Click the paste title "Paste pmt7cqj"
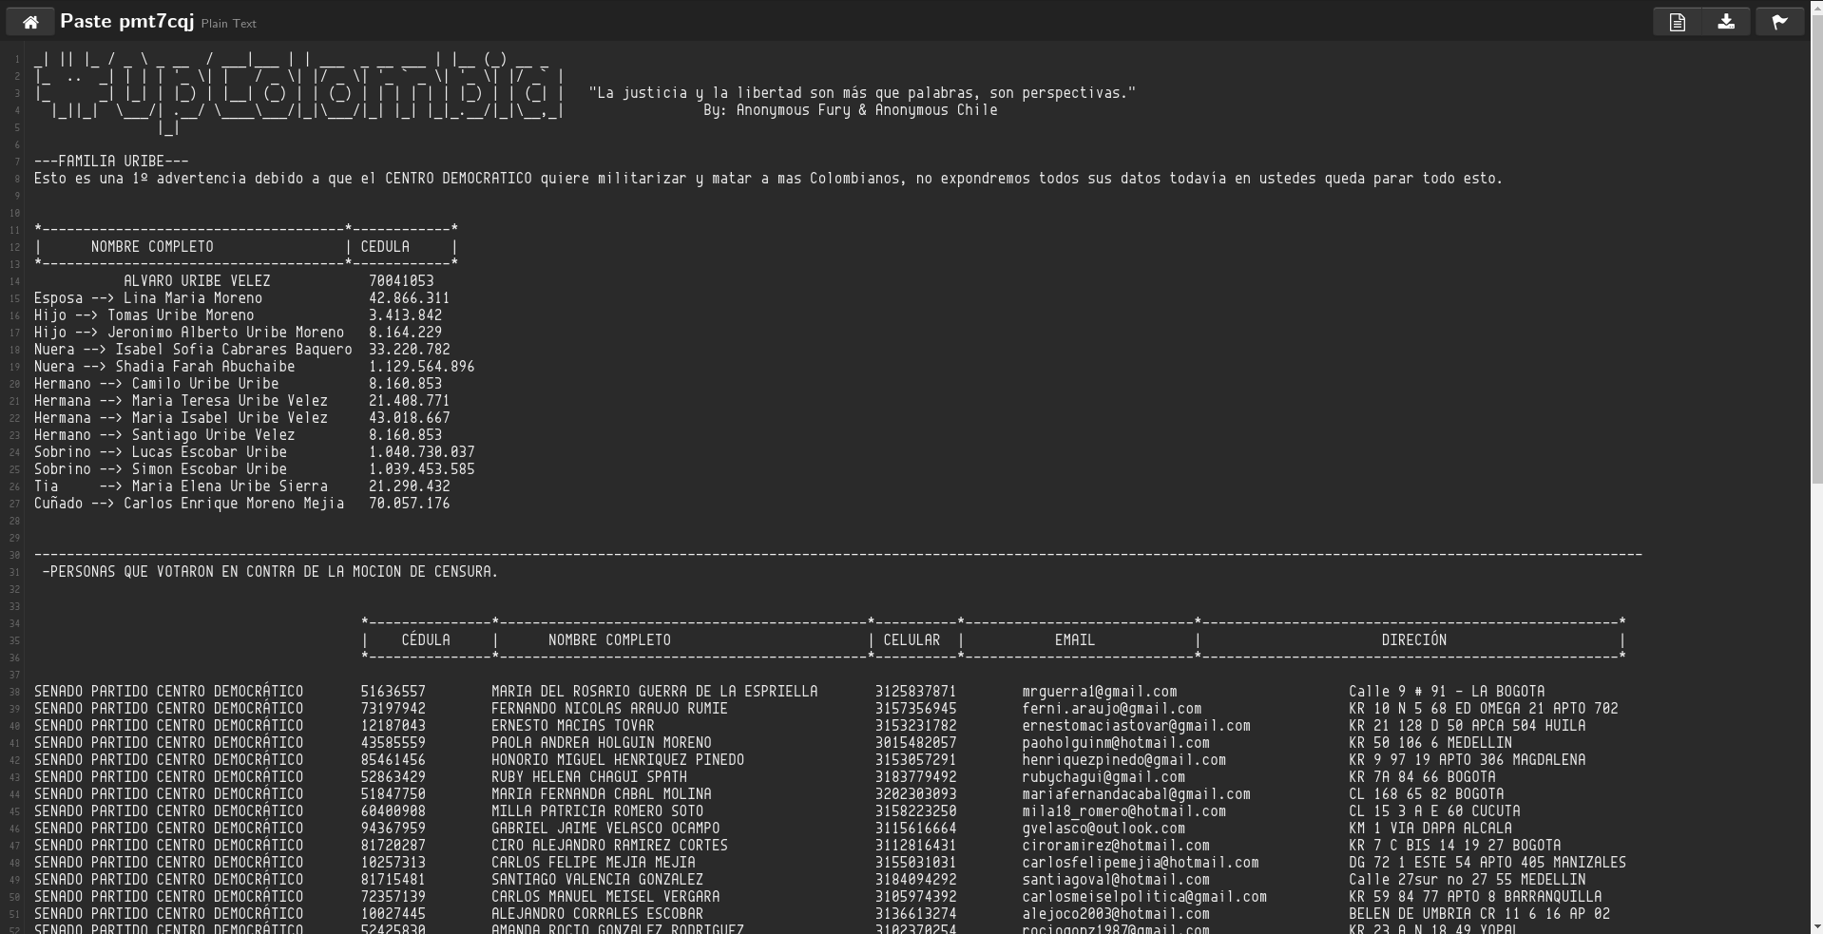This screenshot has width=1823, height=934. coord(126,21)
